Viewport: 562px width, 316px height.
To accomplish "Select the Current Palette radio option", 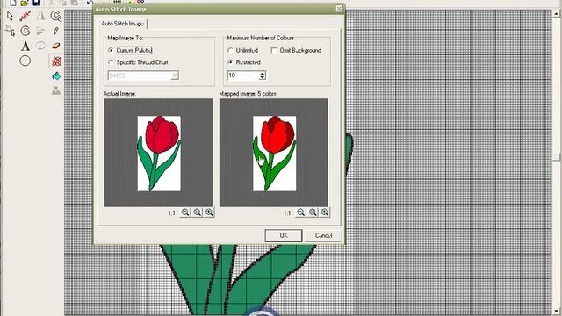I will pos(111,51).
